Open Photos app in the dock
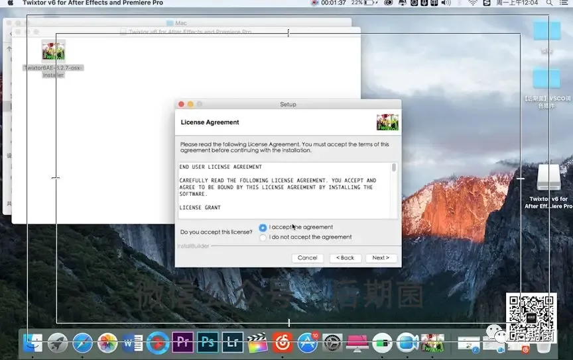The width and height of the screenshot is (573, 360). point(107,343)
